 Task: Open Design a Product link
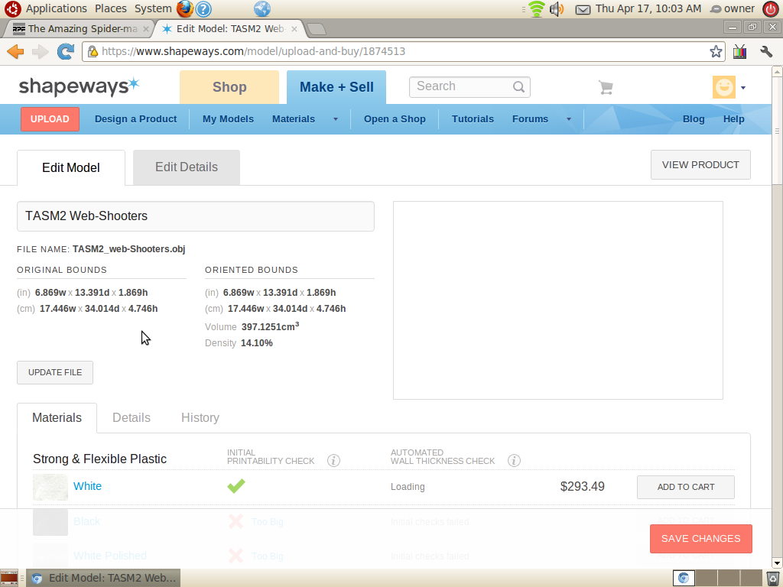(x=136, y=119)
